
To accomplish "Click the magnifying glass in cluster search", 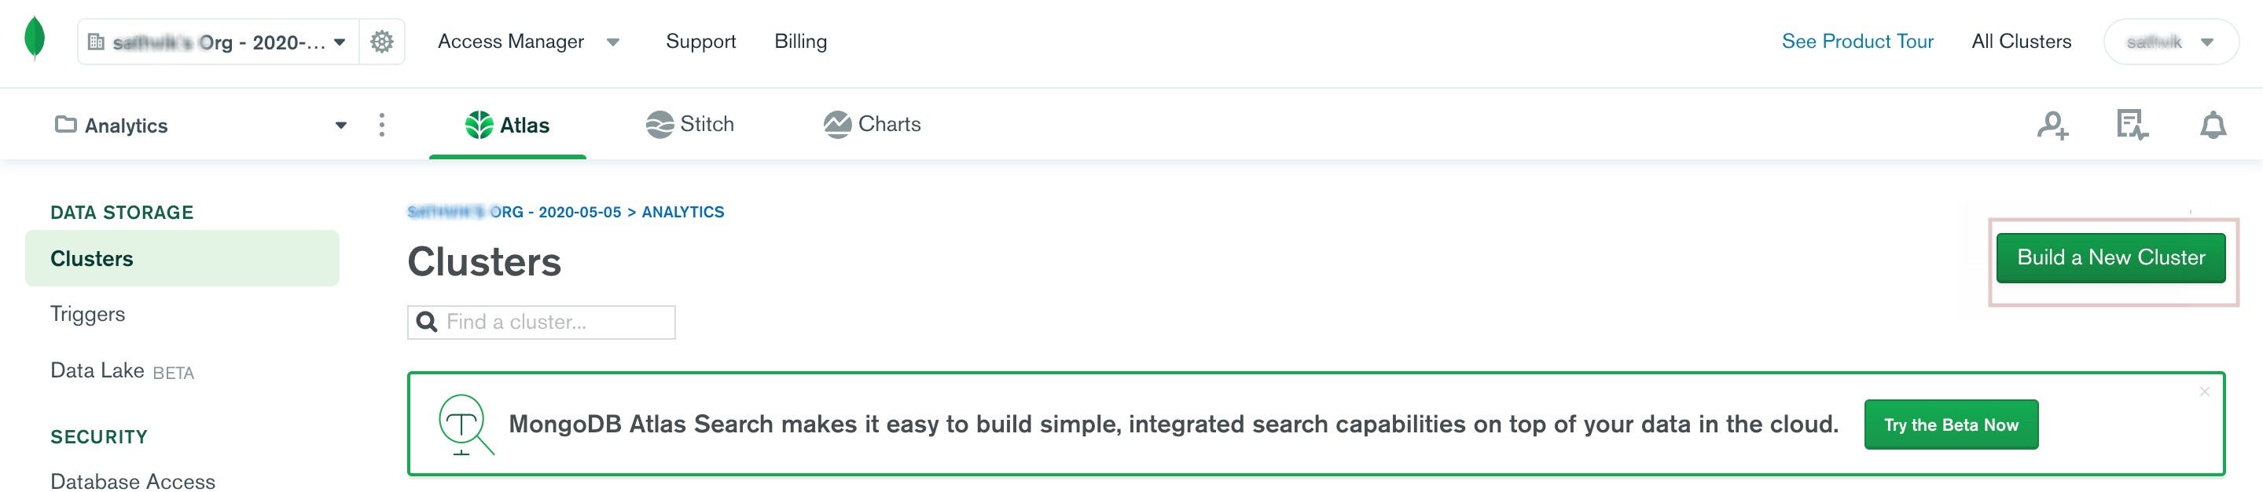I will click(x=427, y=322).
